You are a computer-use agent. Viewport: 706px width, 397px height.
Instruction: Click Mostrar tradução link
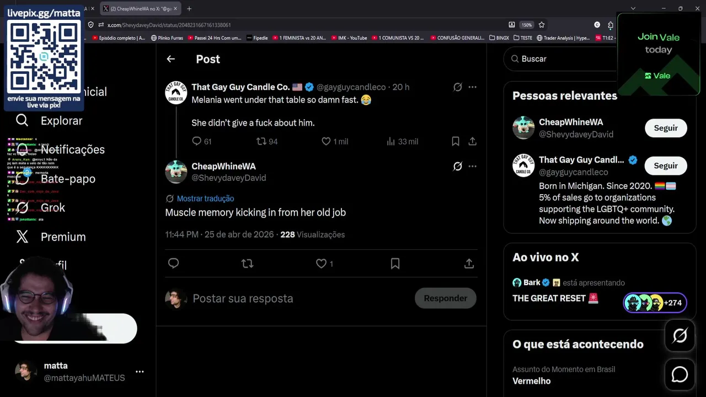205,198
